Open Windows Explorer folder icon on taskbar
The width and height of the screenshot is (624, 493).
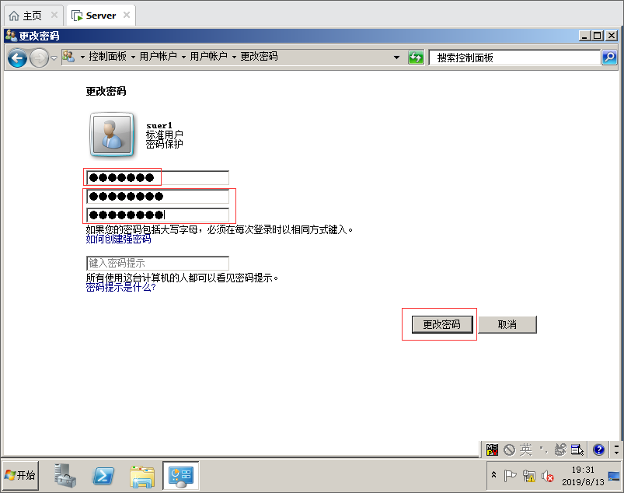click(142, 475)
